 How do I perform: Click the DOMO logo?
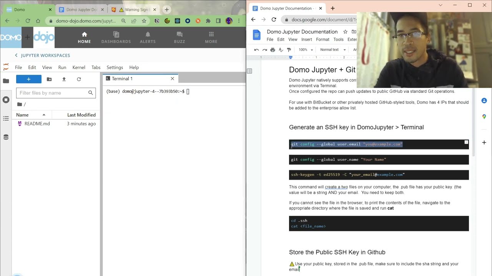click(11, 37)
